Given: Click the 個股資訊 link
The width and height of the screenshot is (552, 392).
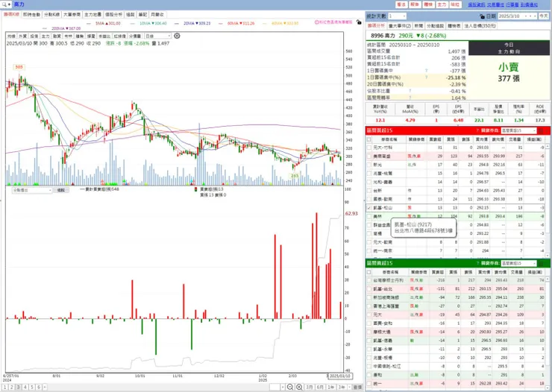Looking at the screenshot, I should click(x=477, y=4).
